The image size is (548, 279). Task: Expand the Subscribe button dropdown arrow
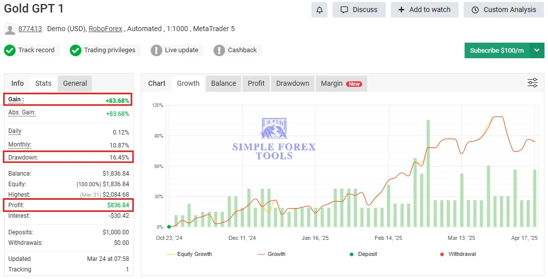(x=537, y=51)
